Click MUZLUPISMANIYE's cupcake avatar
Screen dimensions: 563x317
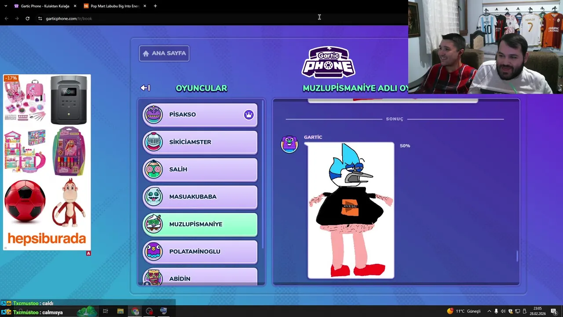(x=154, y=224)
